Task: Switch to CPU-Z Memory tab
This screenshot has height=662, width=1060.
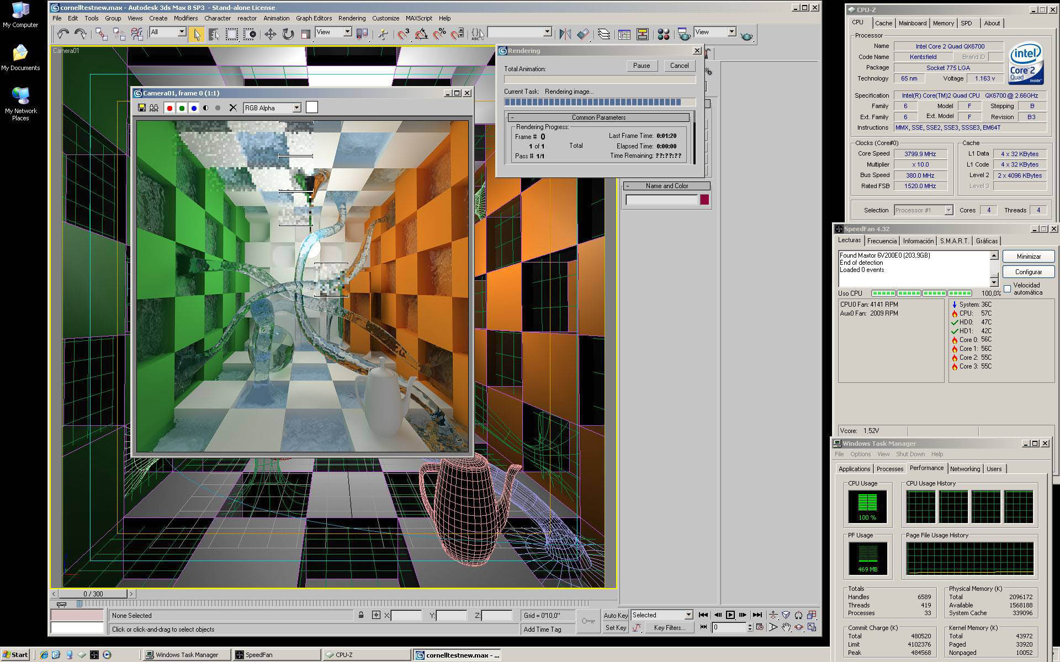Action: [x=943, y=23]
